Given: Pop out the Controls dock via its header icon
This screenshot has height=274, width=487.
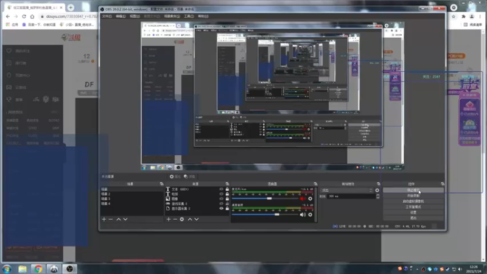Looking at the screenshot, I should point(443,184).
